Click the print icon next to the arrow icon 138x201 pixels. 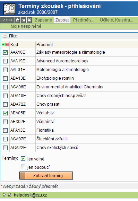[x=29, y=20]
